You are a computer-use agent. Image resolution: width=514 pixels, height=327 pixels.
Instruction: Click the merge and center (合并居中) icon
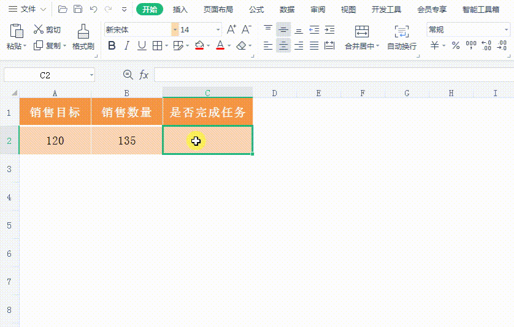coord(362,32)
